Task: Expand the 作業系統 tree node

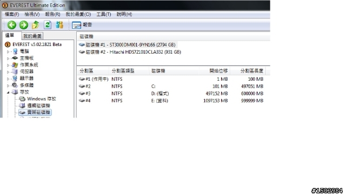Action: (8, 65)
